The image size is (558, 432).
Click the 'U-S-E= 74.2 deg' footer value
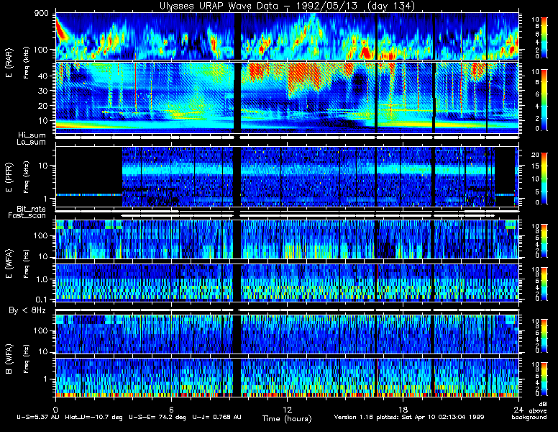[x=157, y=417]
